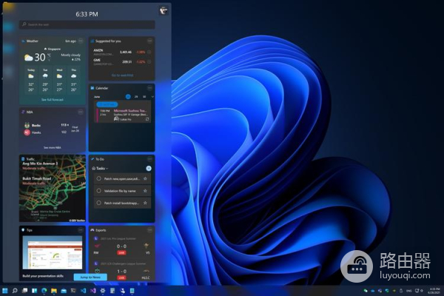Open the Windows Start button
Screen dimensions: 444x296
pos(5,291)
